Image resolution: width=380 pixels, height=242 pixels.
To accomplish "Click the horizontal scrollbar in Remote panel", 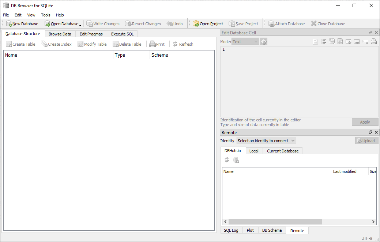I will pyautogui.click(x=274, y=222).
